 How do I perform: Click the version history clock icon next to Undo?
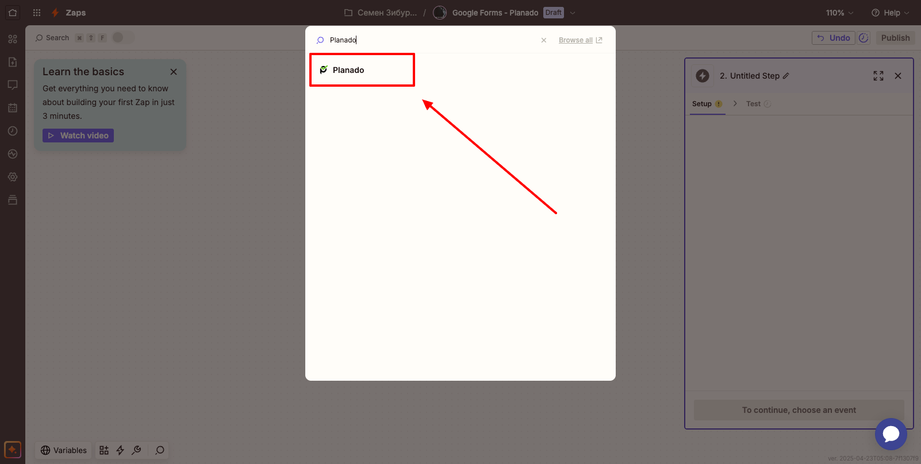tap(864, 38)
